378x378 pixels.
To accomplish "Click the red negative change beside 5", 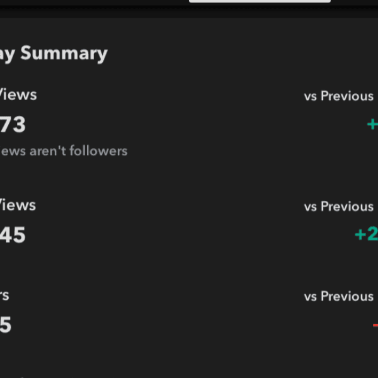I will point(375,325).
